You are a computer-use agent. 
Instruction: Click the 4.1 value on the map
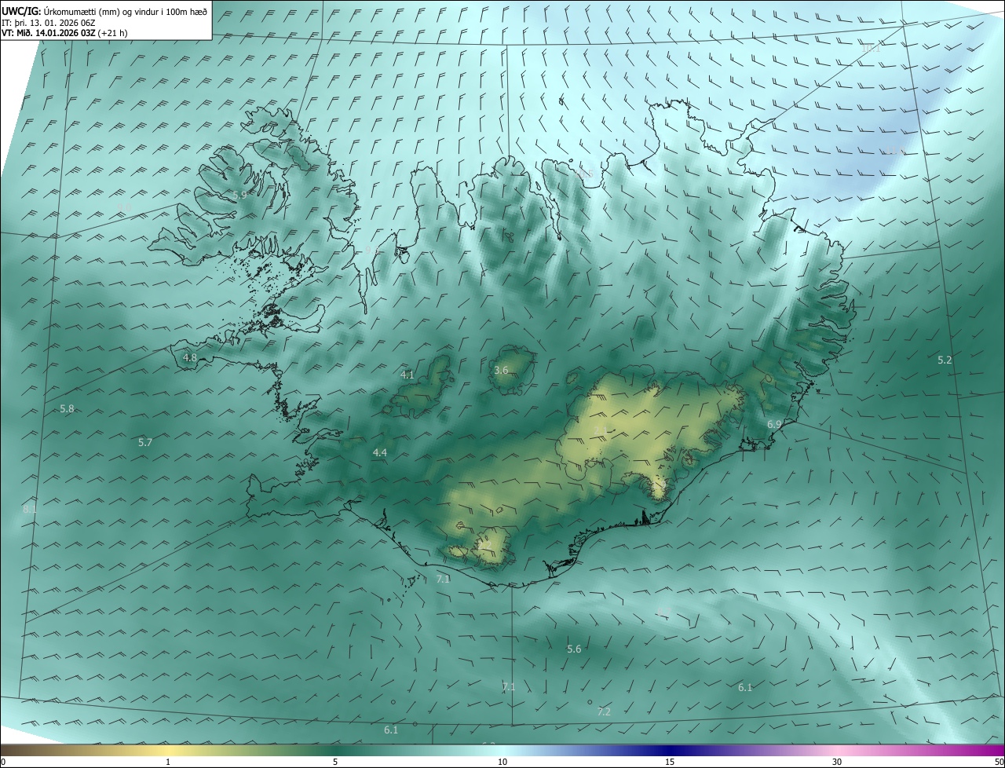coord(407,375)
